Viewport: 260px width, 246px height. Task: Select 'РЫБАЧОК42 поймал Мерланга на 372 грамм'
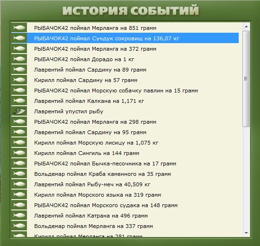(x=95, y=49)
